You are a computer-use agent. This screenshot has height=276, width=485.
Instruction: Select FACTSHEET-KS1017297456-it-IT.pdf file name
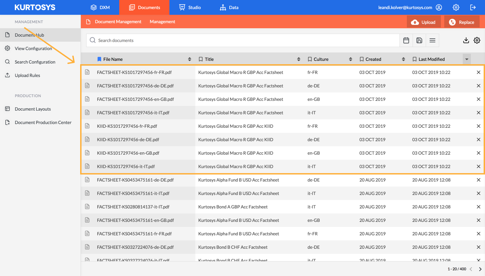(133, 113)
